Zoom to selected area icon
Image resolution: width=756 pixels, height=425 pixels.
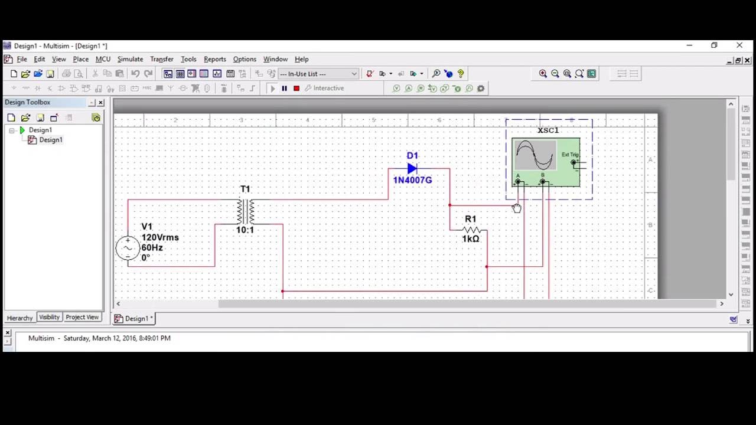click(x=567, y=74)
